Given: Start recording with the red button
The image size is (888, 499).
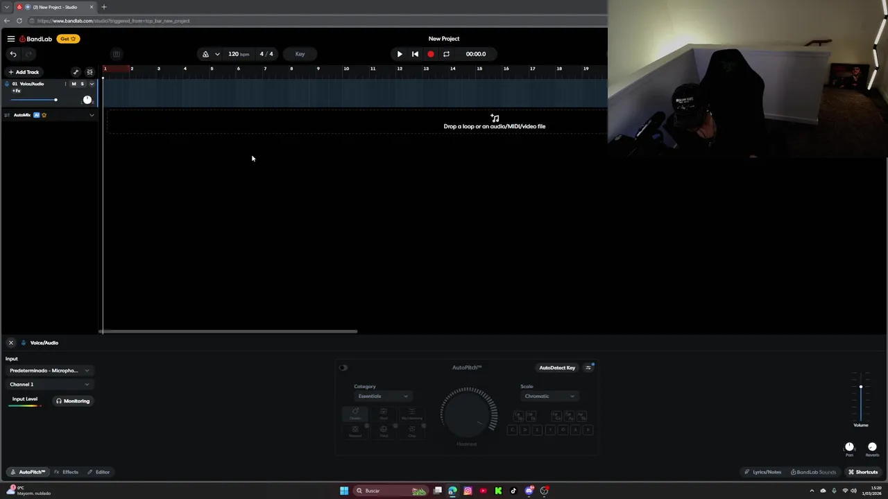Looking at the screenshot, I should [x=431, y=54].
